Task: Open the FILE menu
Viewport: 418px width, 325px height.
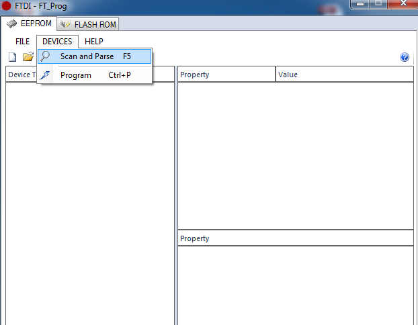Action: 22,42
